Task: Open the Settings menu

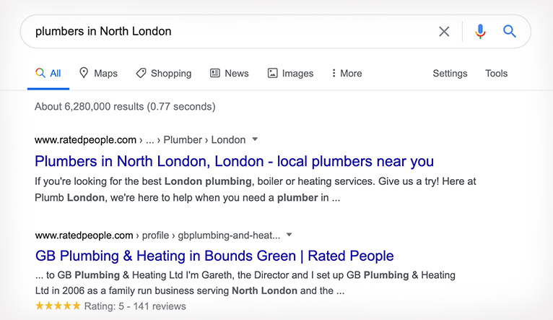Action: [450, 73]
